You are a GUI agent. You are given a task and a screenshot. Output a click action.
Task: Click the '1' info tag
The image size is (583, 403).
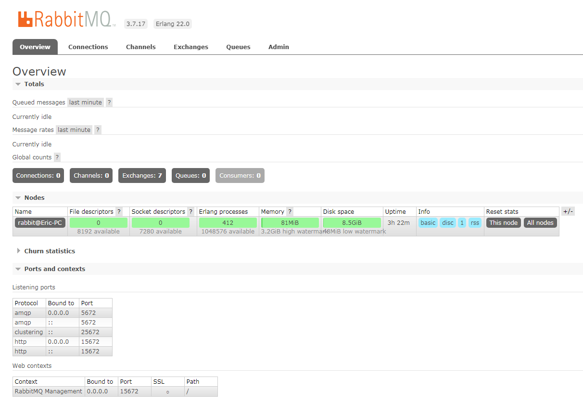click(x=462, y=222)
